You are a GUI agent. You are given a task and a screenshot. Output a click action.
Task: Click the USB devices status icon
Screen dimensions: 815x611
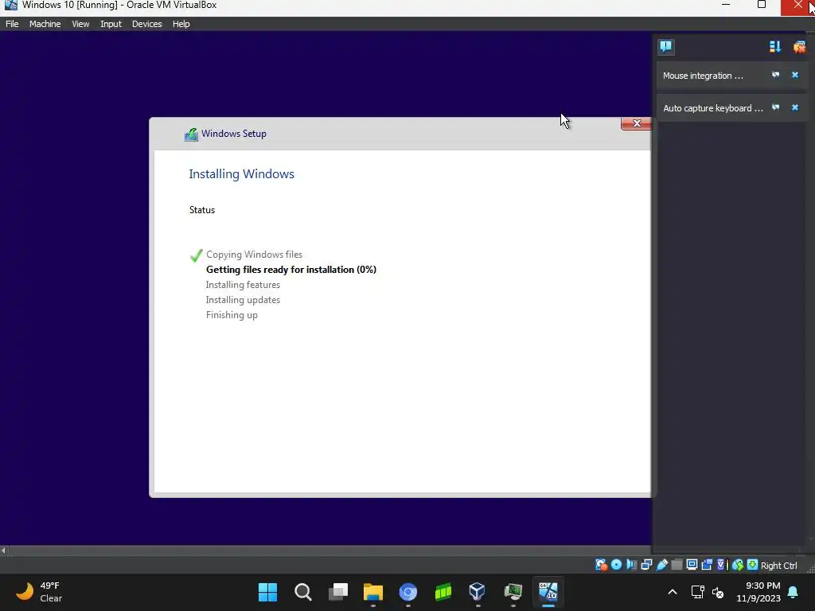[661, 565]
